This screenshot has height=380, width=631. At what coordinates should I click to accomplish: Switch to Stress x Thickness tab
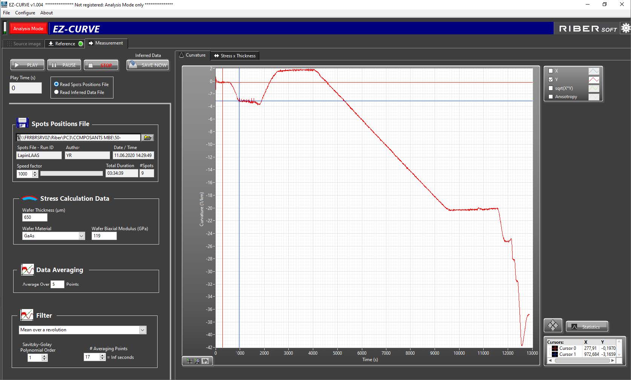pyautogui.click(x=234, y=56)
